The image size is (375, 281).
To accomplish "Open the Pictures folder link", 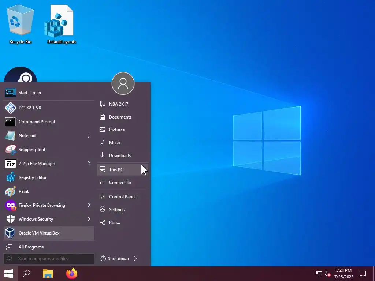I will click(123, 130).
